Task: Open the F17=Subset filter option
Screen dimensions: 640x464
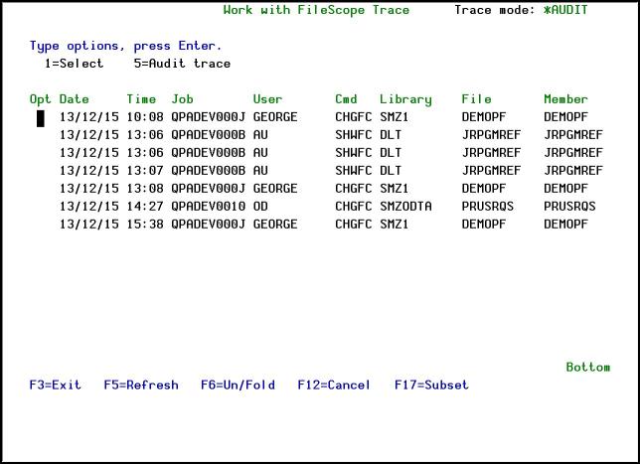Action: click(x=431, y=386)
